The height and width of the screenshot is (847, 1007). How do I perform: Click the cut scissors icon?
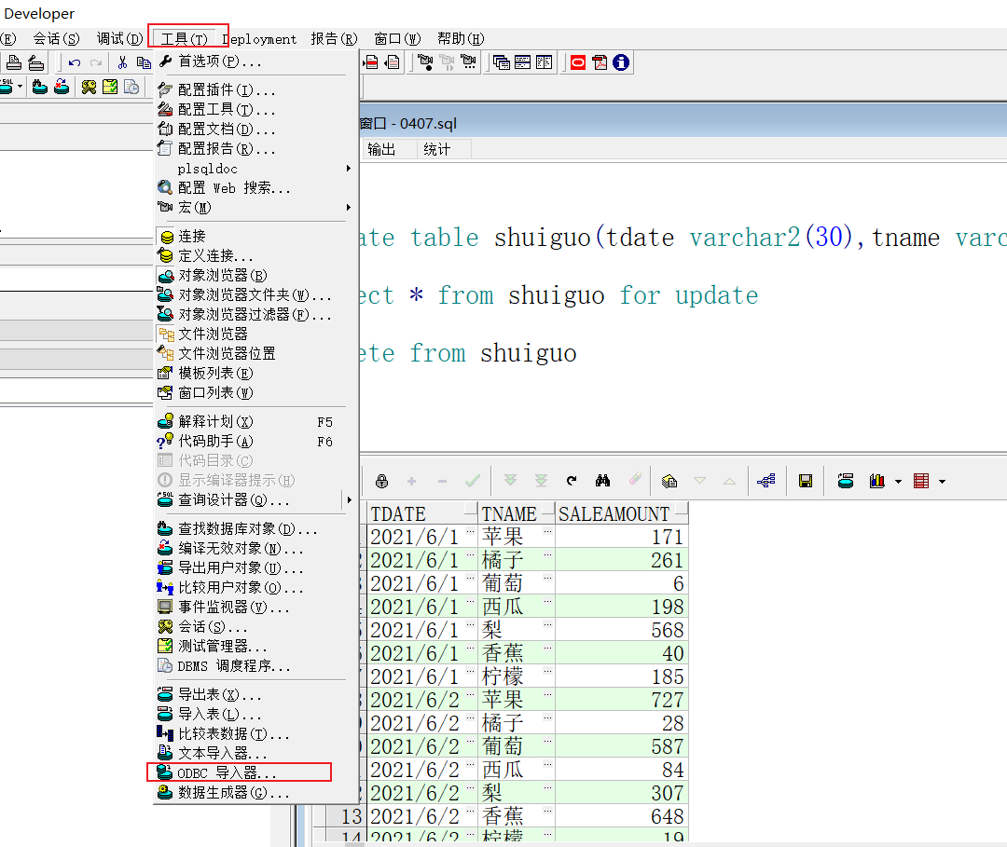(x=122, y=62)
